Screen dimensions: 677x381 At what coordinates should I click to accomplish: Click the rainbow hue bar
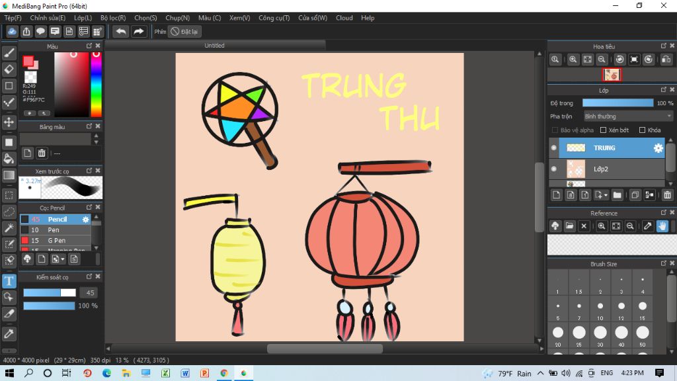tap(97, 85)
